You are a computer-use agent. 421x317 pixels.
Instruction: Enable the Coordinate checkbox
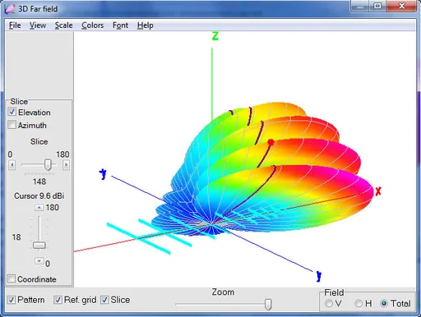click(x=12, y=279)
